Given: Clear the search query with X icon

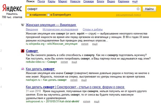Looking at the screenshot, I should (138, 9).
